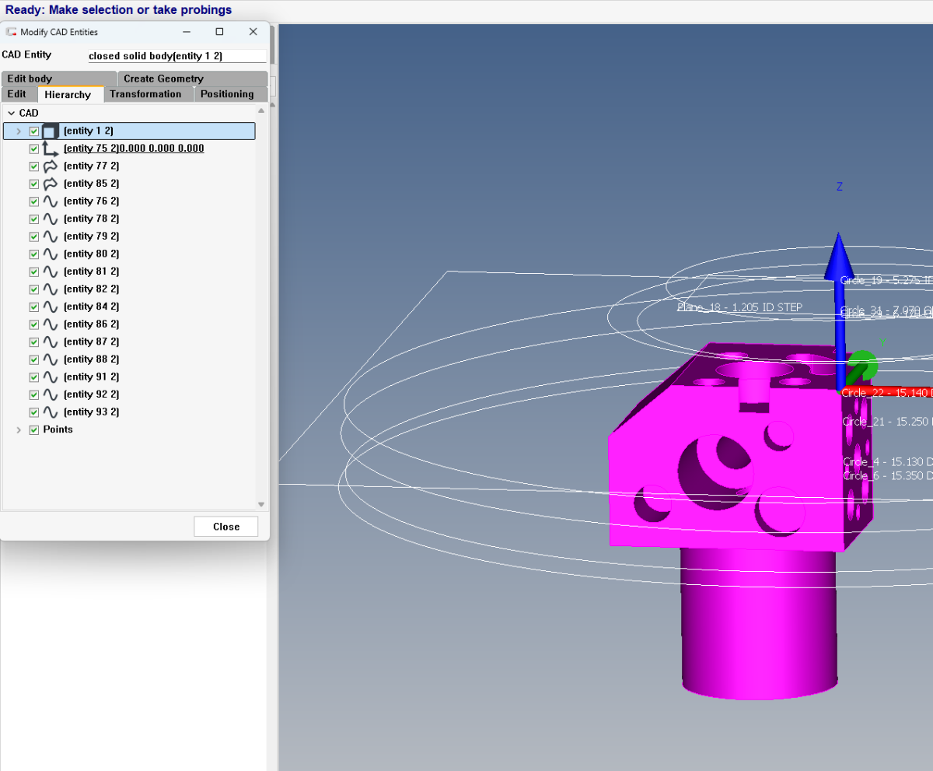Click the wave curve icon for entity 76 2
The image size is (933, 771).
coord(50,202)
